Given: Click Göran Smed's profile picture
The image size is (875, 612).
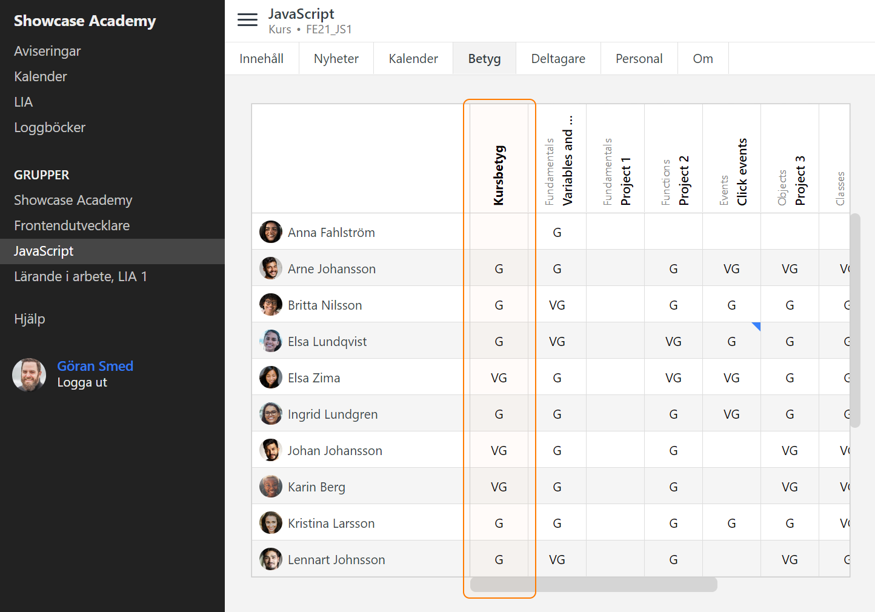Looking at the screenshot, I should click(29, 374).
